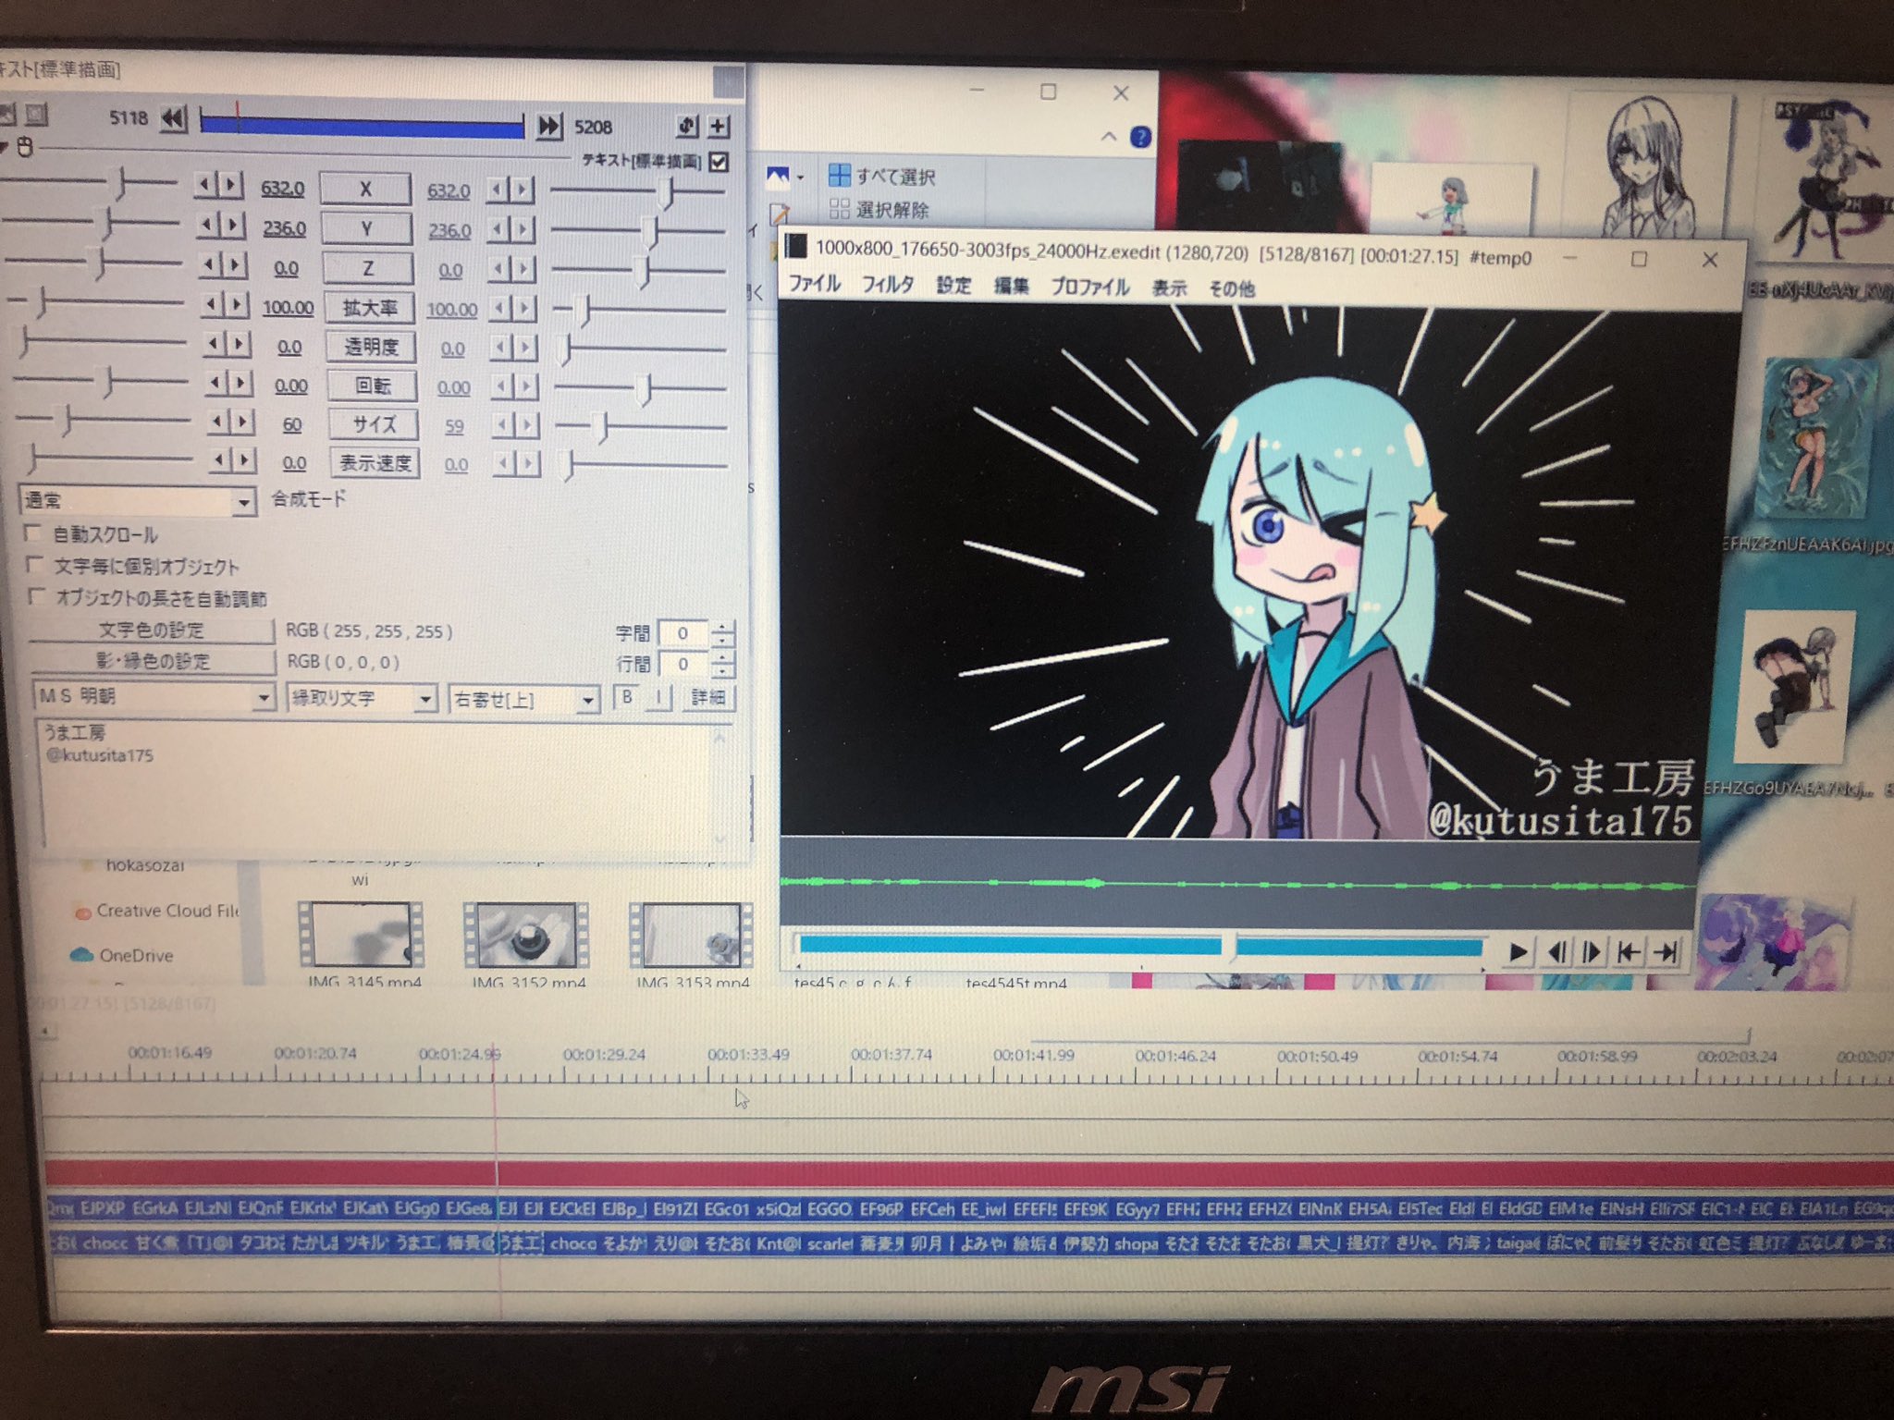The image size is (1894, 1420).
Task: Open the 設定 menu
Action: pyautogui.click(x=953, y=286)
